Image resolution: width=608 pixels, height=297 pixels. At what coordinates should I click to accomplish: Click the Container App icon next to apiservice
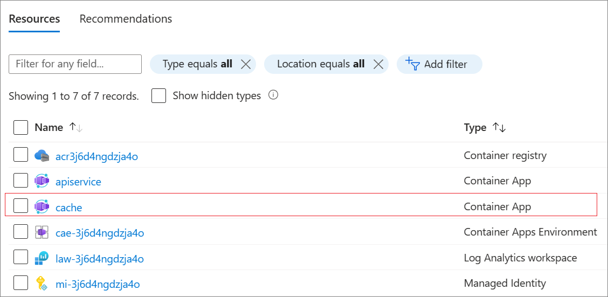coord(42,182)
